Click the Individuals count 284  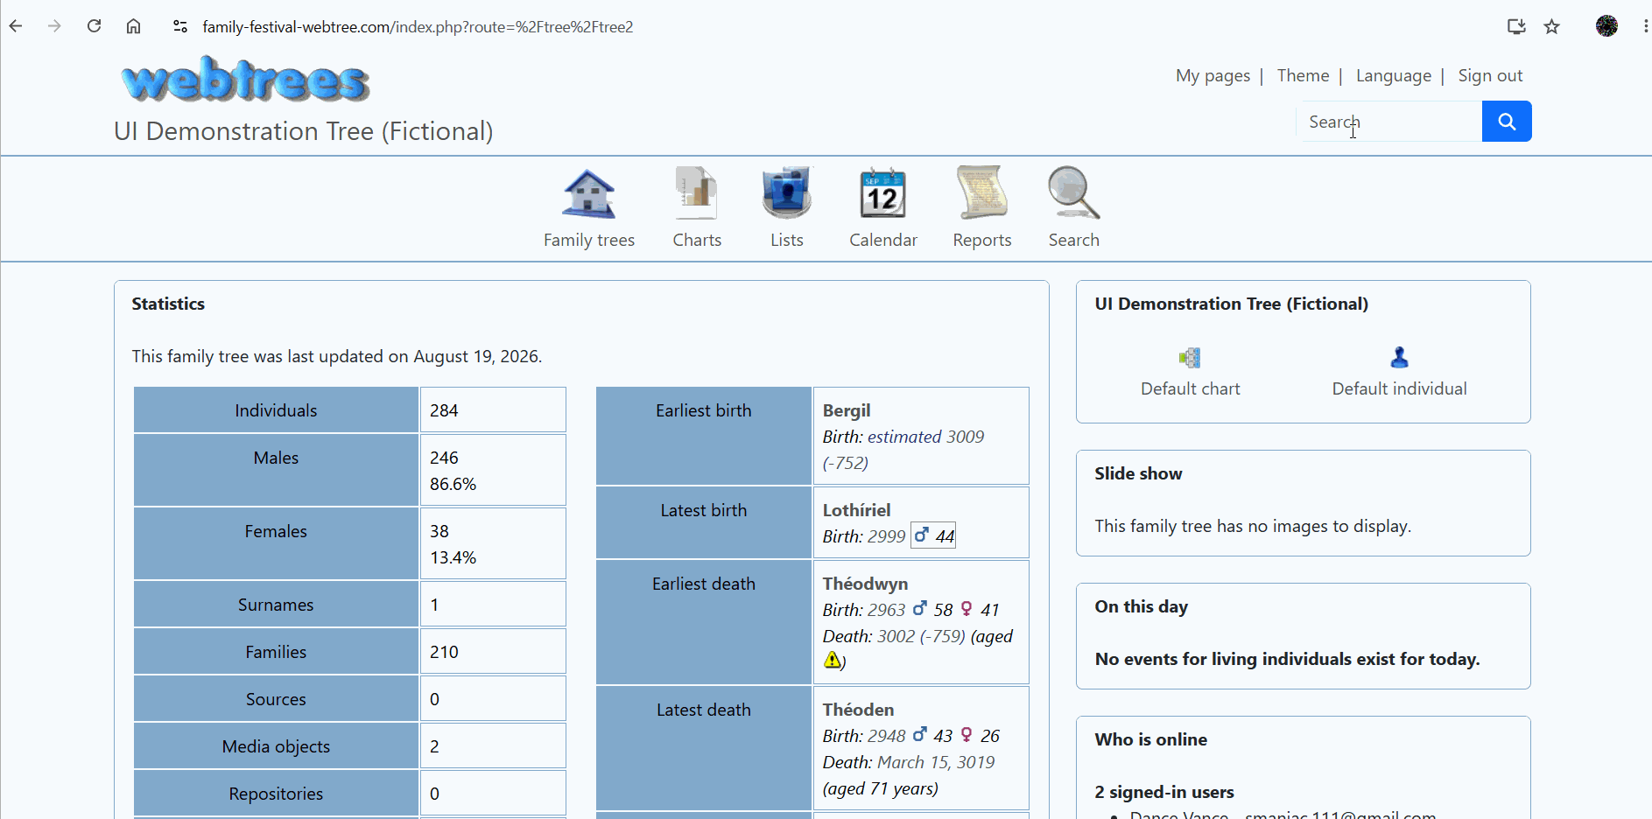pyautogui.click(x=444, y=410)
